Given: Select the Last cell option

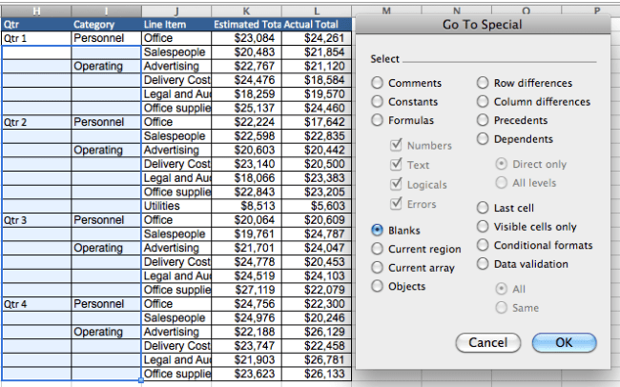Looking at the screenshot, I should pos(484,208).
